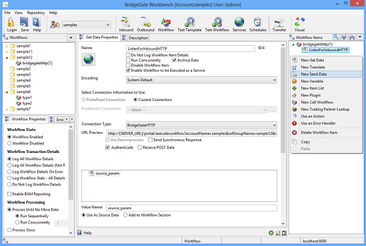This screenshot has width=366, height=246.
Task: Choose New Translate from context menu
Action: 313,67
